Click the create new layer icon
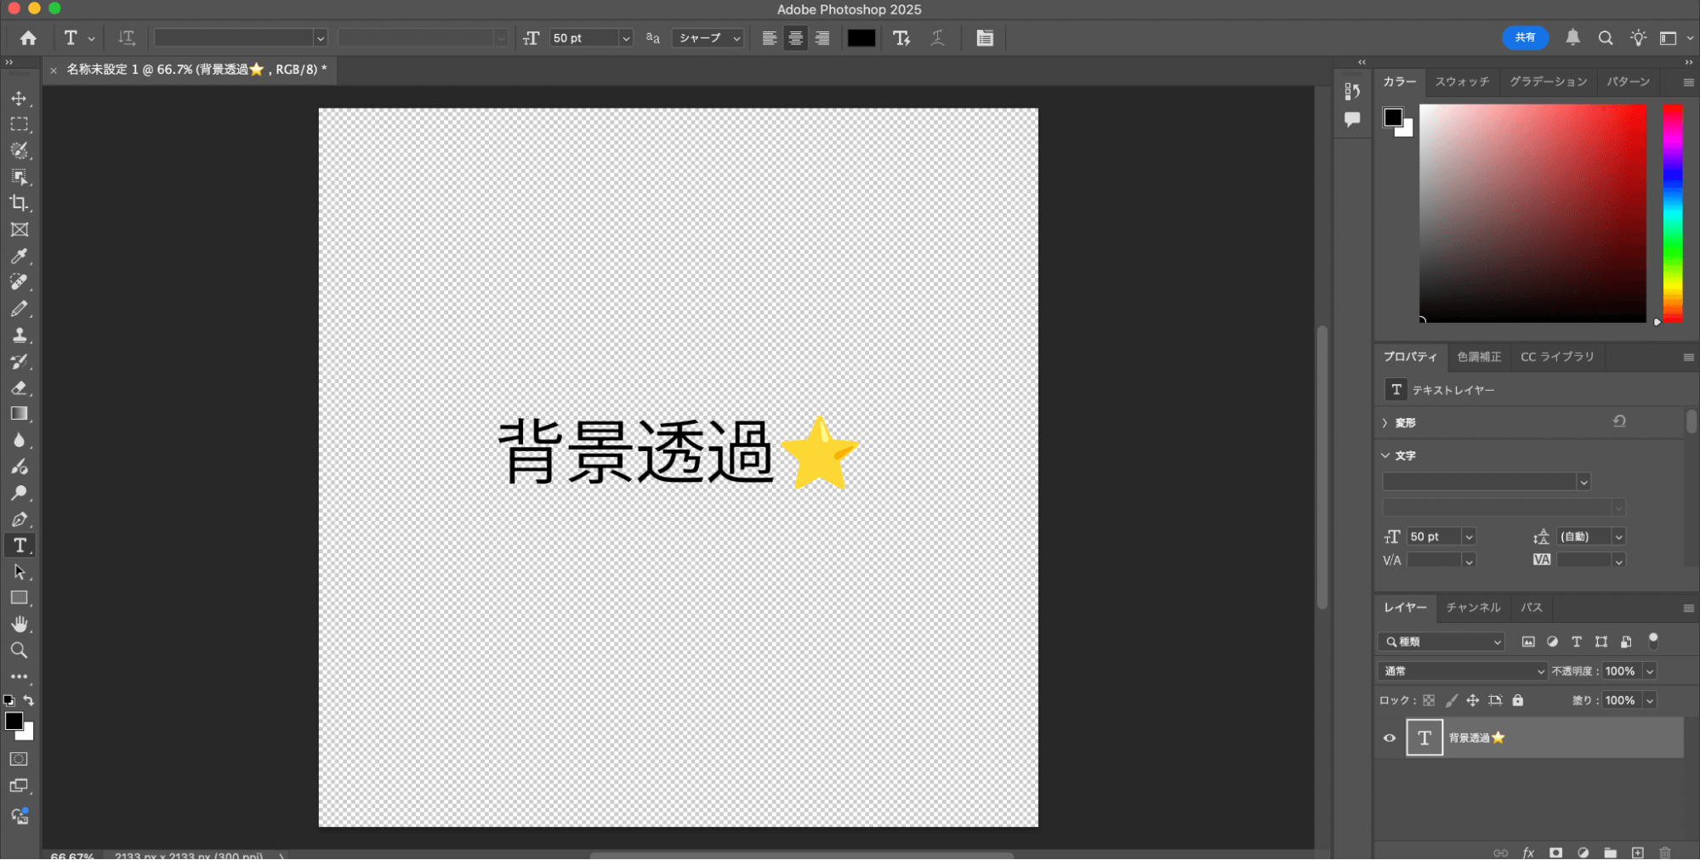The width and height of the screenshot is (1700, 860). point(1638,852)
